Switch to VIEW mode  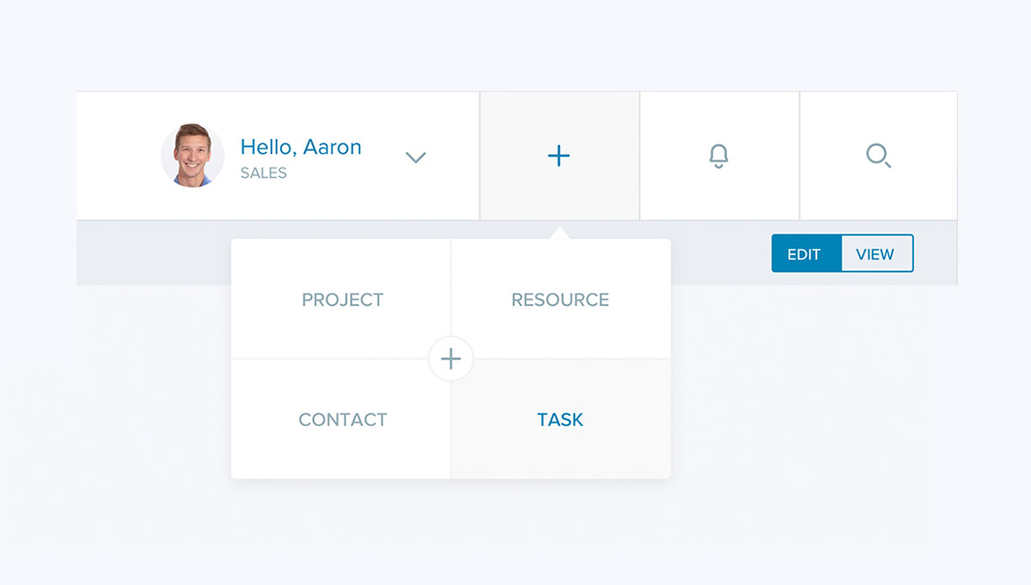point(876,254)
